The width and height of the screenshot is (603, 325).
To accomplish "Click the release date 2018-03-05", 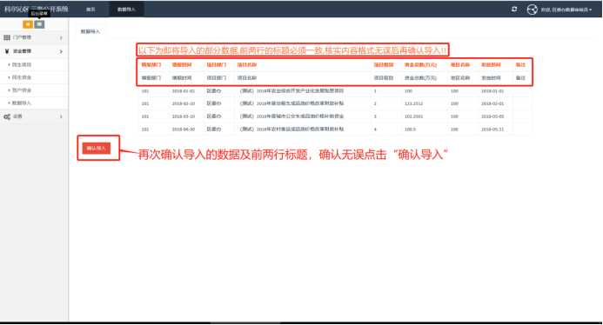I will click(492, 116).
